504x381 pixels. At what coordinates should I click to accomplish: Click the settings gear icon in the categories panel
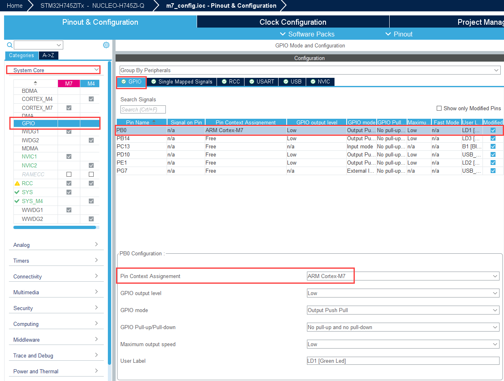tap(106, 45)
